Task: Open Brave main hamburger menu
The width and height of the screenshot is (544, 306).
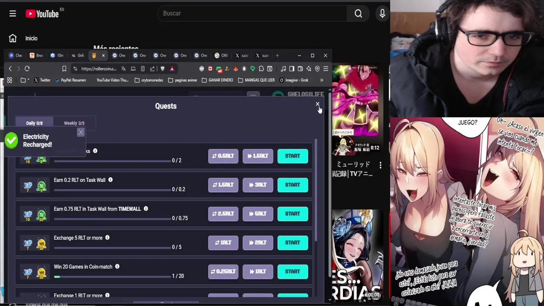Action: [326, 68]
